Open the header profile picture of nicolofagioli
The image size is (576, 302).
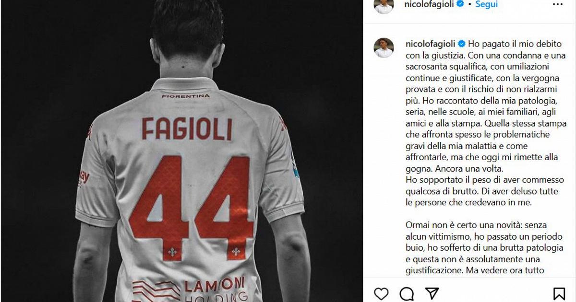coord(384,6)
